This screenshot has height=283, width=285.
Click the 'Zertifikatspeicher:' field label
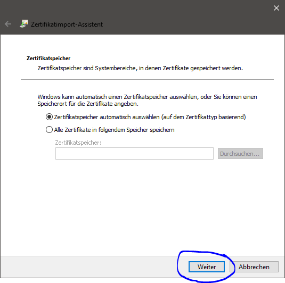[x=78, y=143]
